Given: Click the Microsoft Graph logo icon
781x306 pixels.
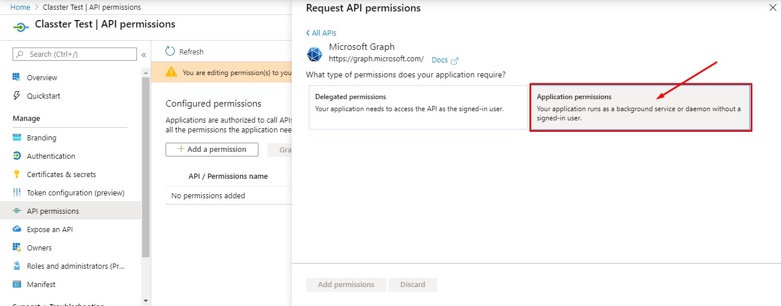Looking at the screenshot, I should coord(315,54).
